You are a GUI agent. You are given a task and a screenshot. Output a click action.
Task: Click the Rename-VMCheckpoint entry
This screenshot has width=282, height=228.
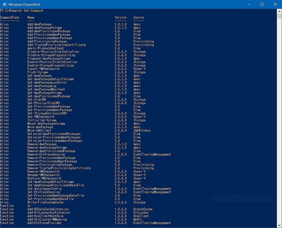(x=44, y=175)
